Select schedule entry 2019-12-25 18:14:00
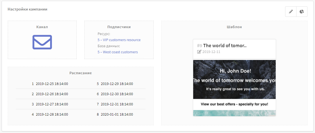Viewport: 315px width, 133px height. [52, 84]
